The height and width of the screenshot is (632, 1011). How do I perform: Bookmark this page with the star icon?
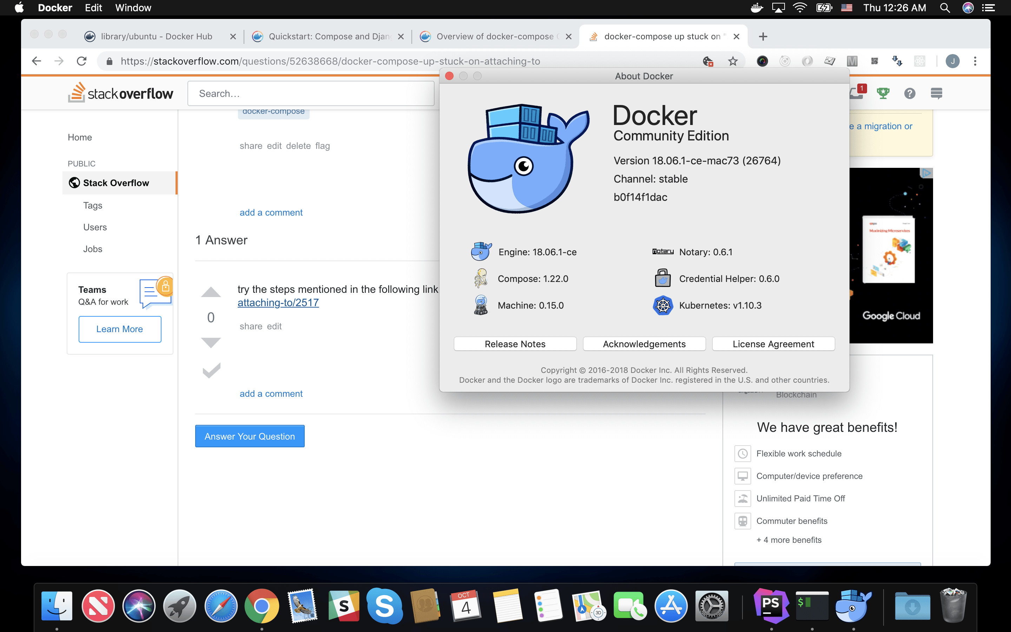[x=733, y=61]
